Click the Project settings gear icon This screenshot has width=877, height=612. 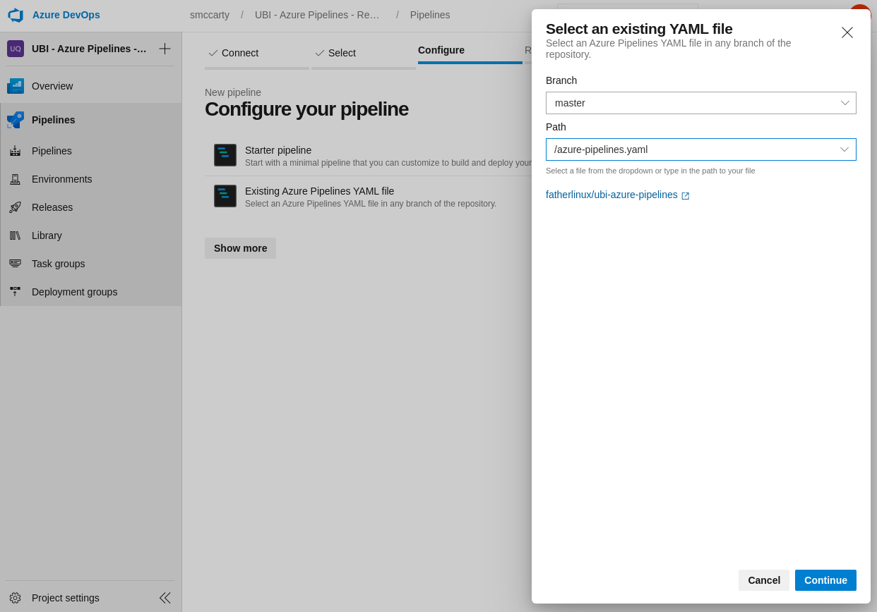point(15,598)
